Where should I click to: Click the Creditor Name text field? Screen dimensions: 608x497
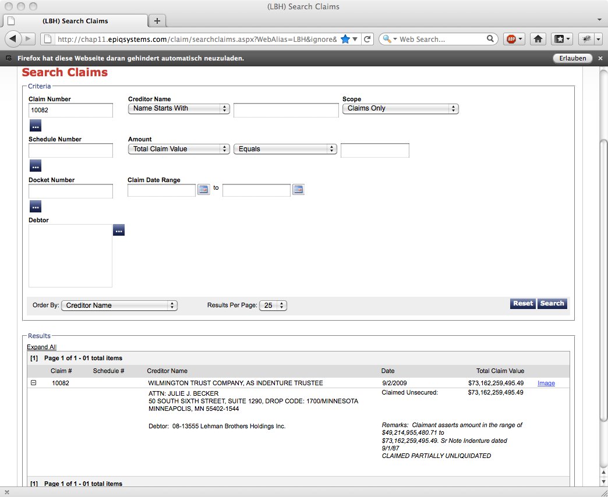286,110
